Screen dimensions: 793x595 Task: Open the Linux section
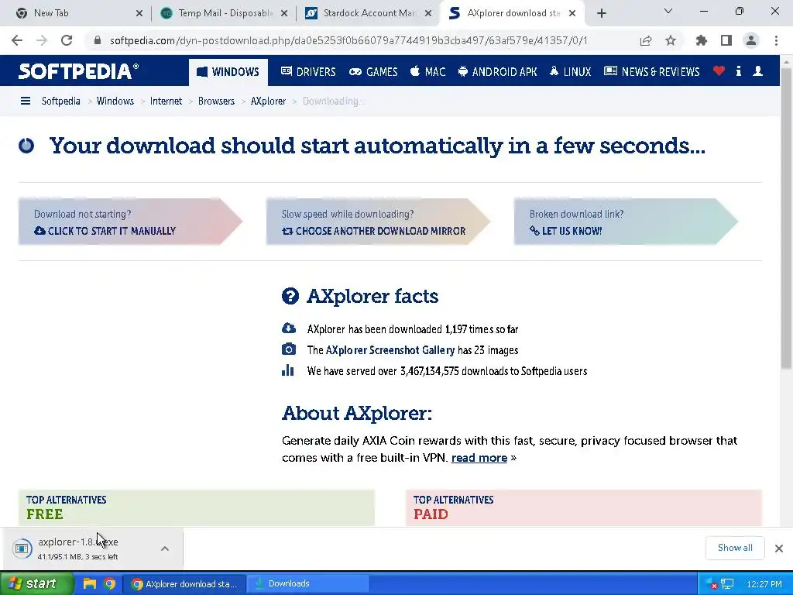[x=570, y=72]
